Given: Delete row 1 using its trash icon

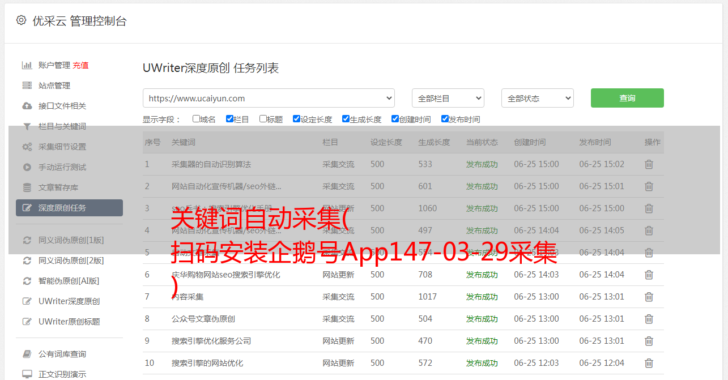Looking at the screenshot, I should pyautogui.click(x=649, y=164).
